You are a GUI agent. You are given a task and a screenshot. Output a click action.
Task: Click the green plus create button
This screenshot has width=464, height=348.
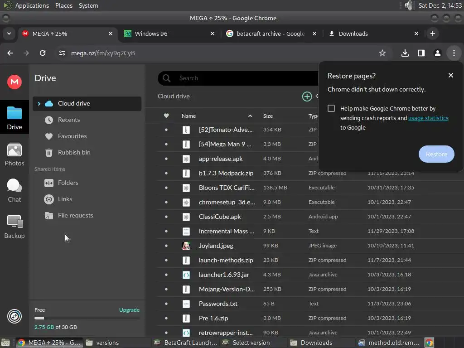307,97
